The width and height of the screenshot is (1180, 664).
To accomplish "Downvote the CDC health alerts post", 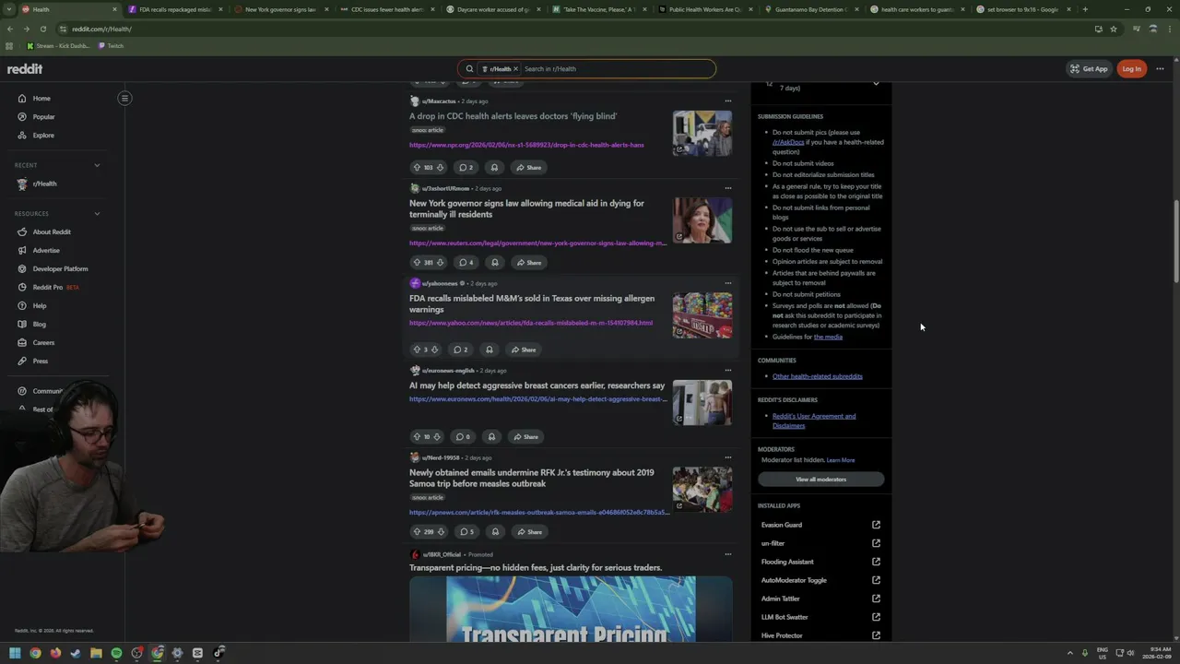I will pos(440,167).
